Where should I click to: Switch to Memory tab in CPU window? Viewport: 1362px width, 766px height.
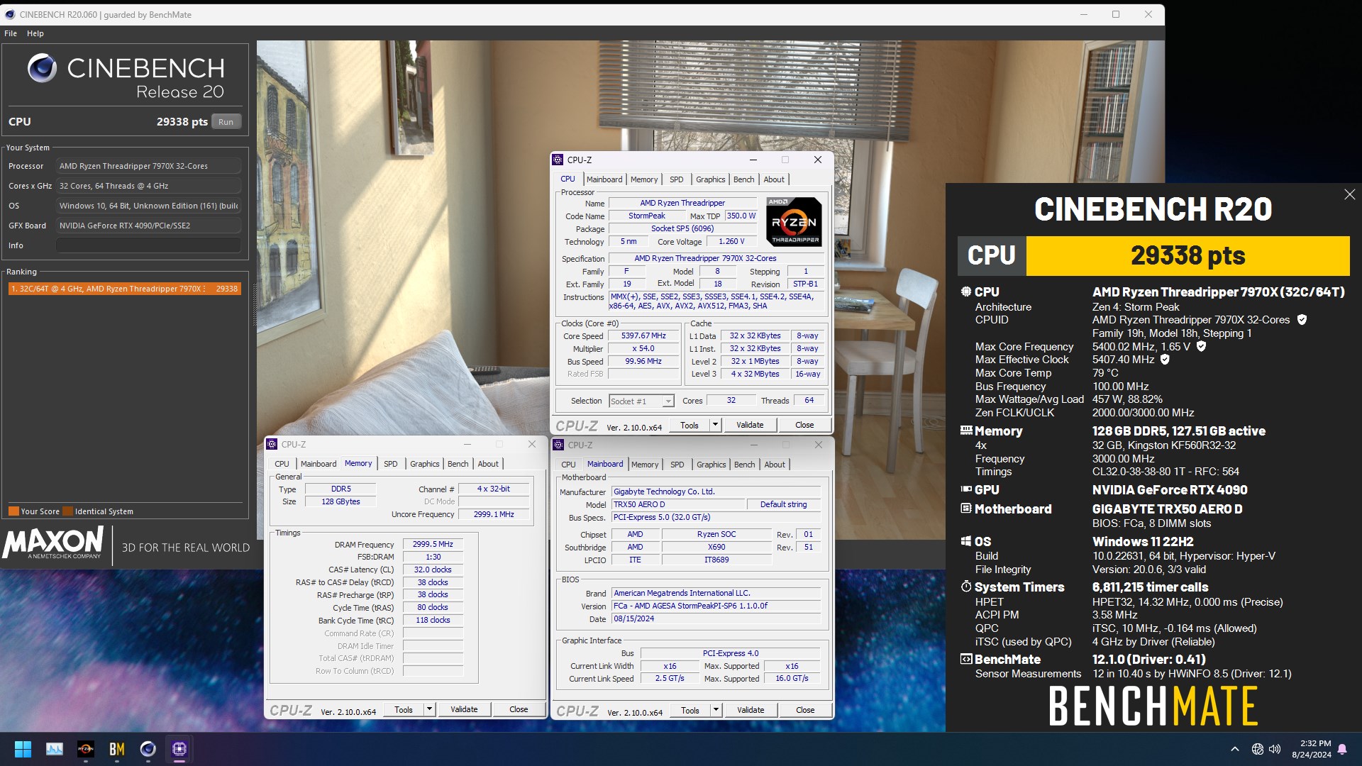(644, 179)
